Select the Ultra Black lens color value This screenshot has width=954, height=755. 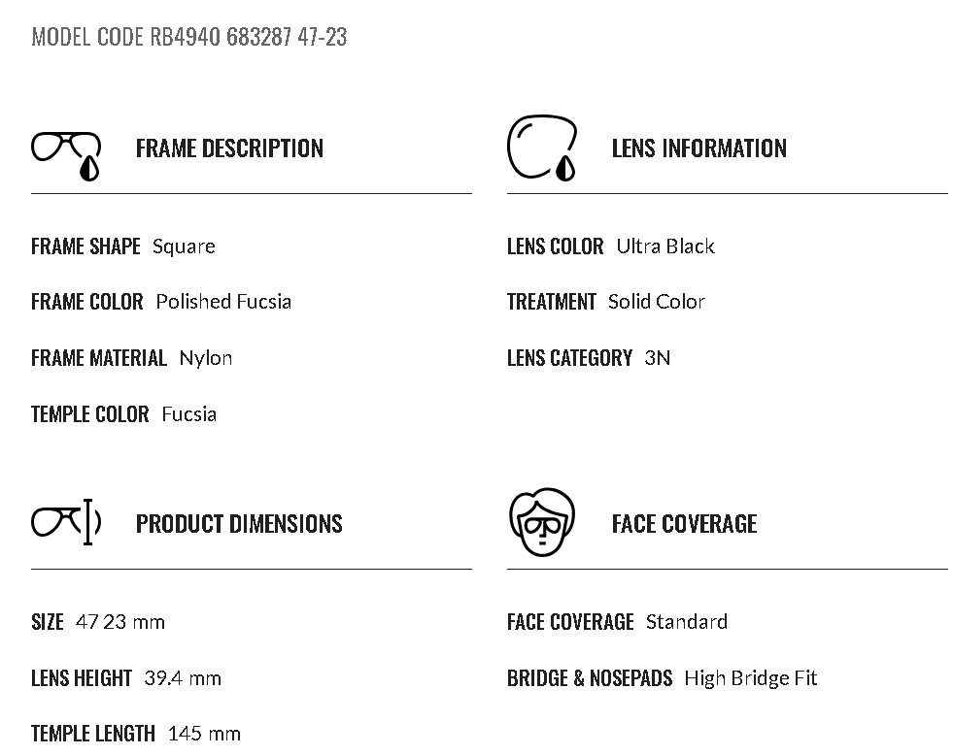click(665, 246)
